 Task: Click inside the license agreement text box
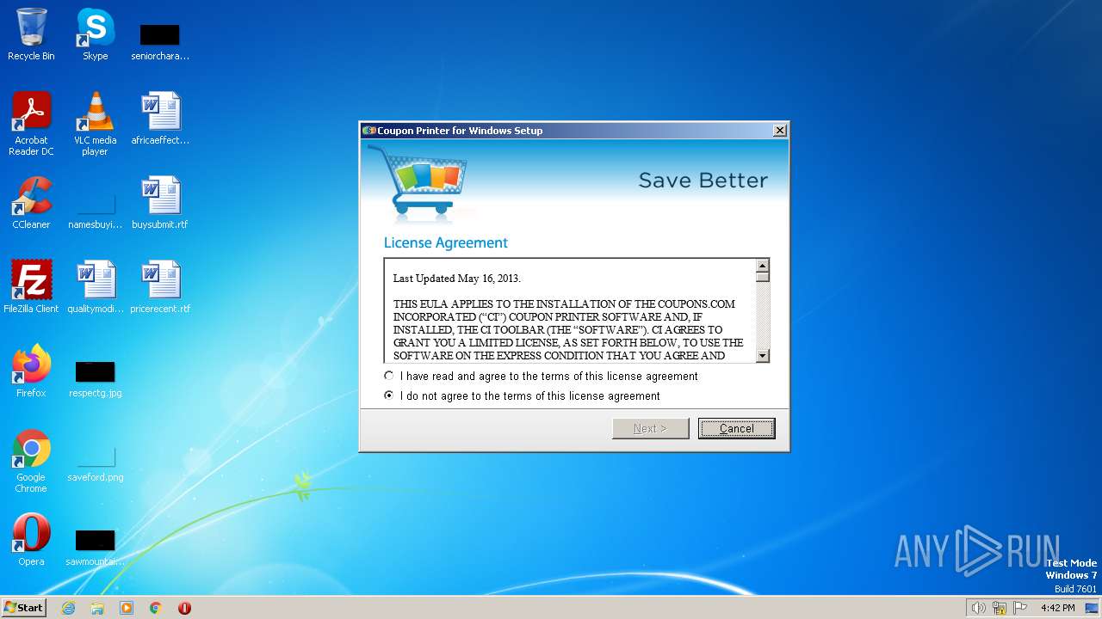(x=570, y=310)
